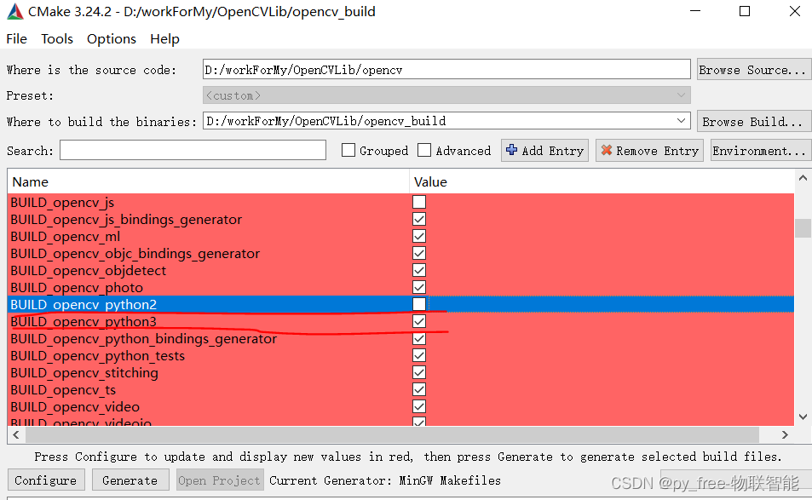This screenshot has height=500, width=812.
Task: Open Browse Source file picker
Action: (753, 69)
